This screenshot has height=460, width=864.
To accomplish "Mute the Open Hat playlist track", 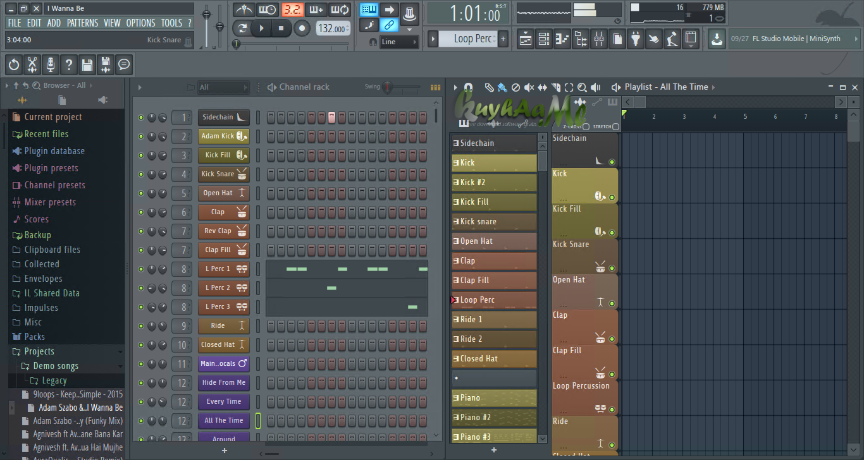I will point(612,304).
